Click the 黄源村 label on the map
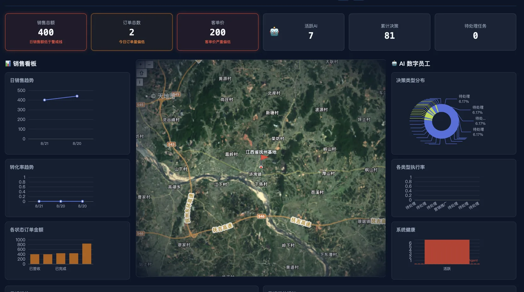The height and width of the screenshot is (292, 524). coord(225,79)
